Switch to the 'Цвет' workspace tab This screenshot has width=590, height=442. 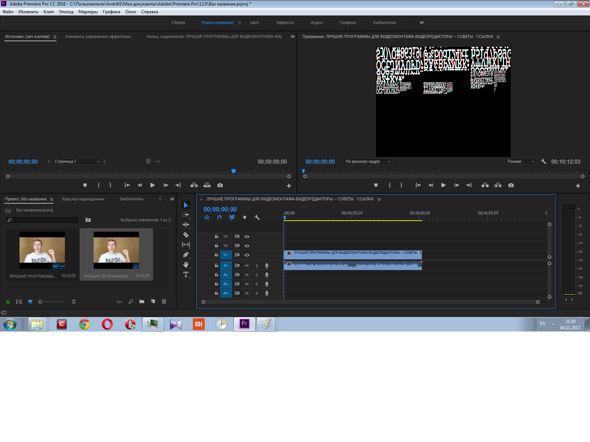point(254,22)
